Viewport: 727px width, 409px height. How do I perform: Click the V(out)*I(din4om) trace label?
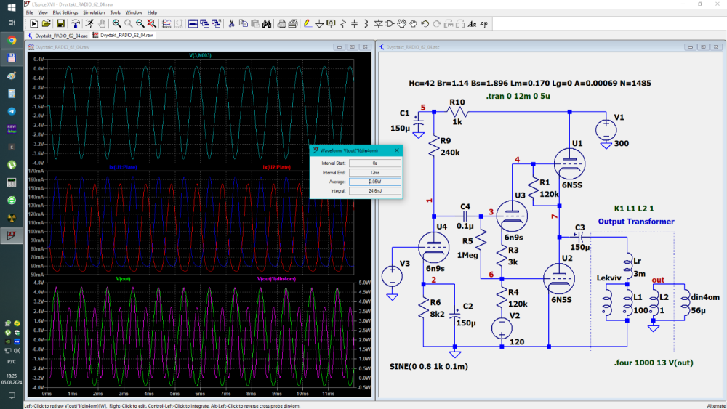coord(276,279)
